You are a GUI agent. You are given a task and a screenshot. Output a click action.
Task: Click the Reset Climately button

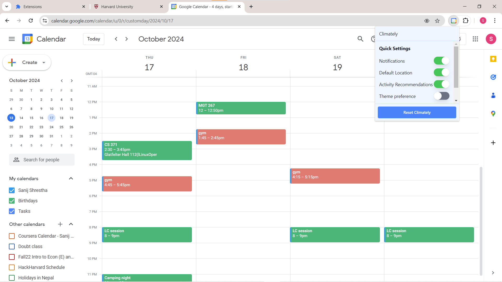click(417, 113)
